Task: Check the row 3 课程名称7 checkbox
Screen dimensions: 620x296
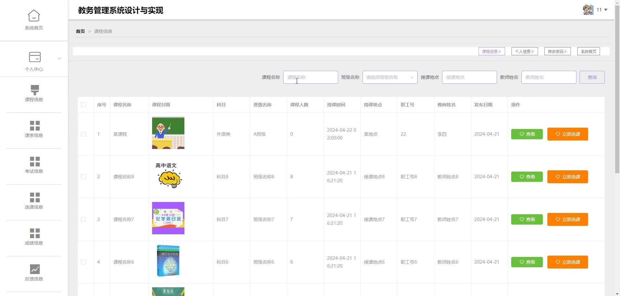Action: (83, 219)
